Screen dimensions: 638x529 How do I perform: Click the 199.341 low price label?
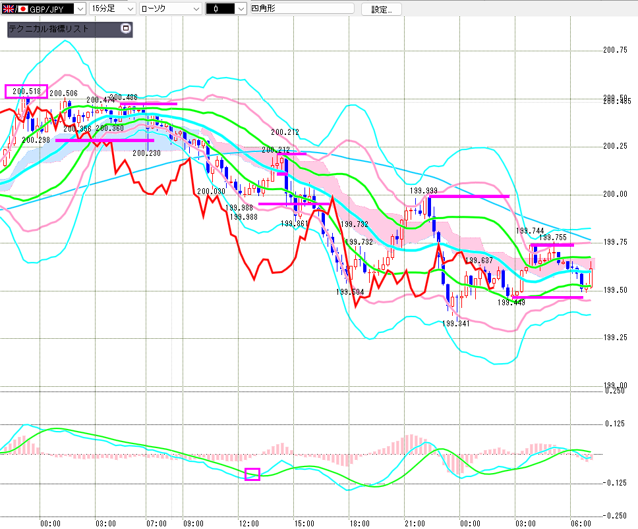click(455, 324)
